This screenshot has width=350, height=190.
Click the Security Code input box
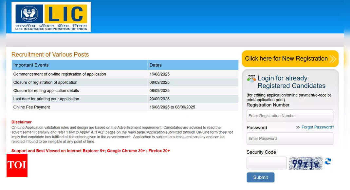coord(267,163)
